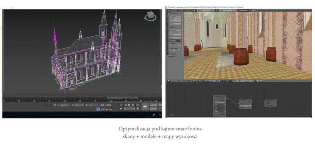
Task: Toggle the Set Key mode button
Action: tap(153, 109)
